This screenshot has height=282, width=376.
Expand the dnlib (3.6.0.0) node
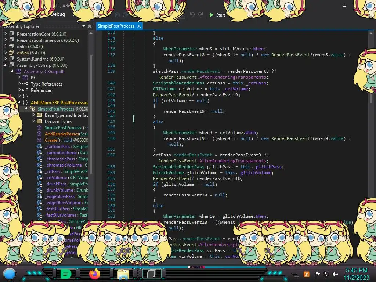[x=6, y=46]
